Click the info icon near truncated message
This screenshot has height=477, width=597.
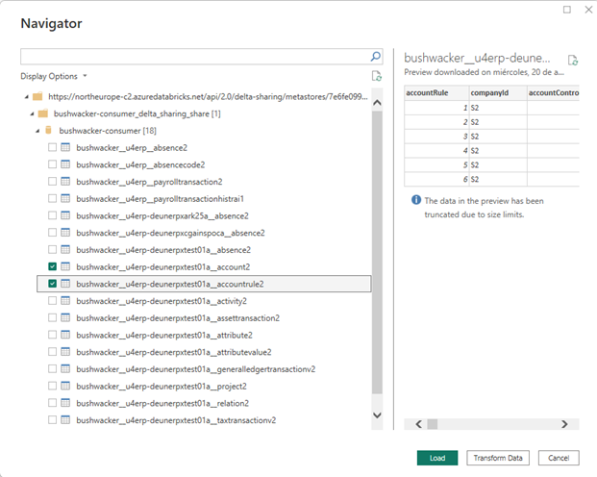tap(416, 200)
